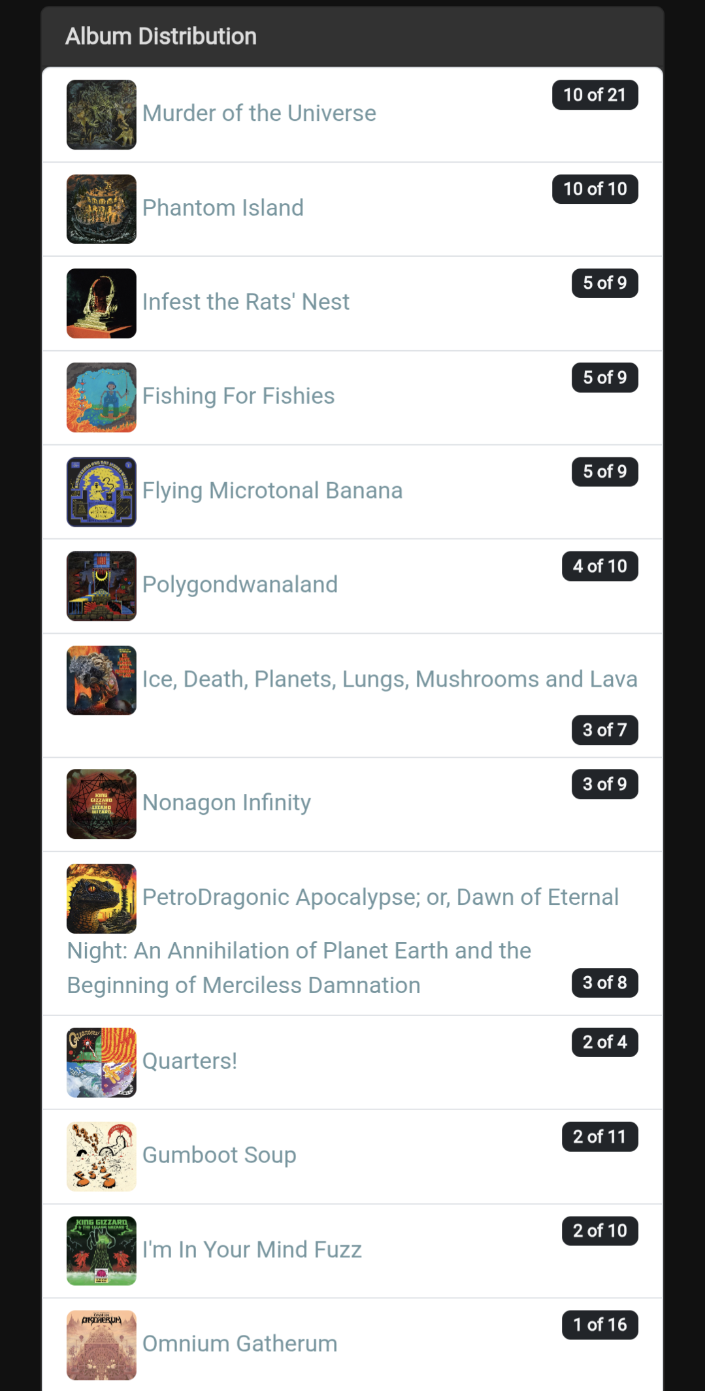This screenshot has width=705, height=1391.
Task: Click the Murder of the Universe album cover
Action: (101, 115)
